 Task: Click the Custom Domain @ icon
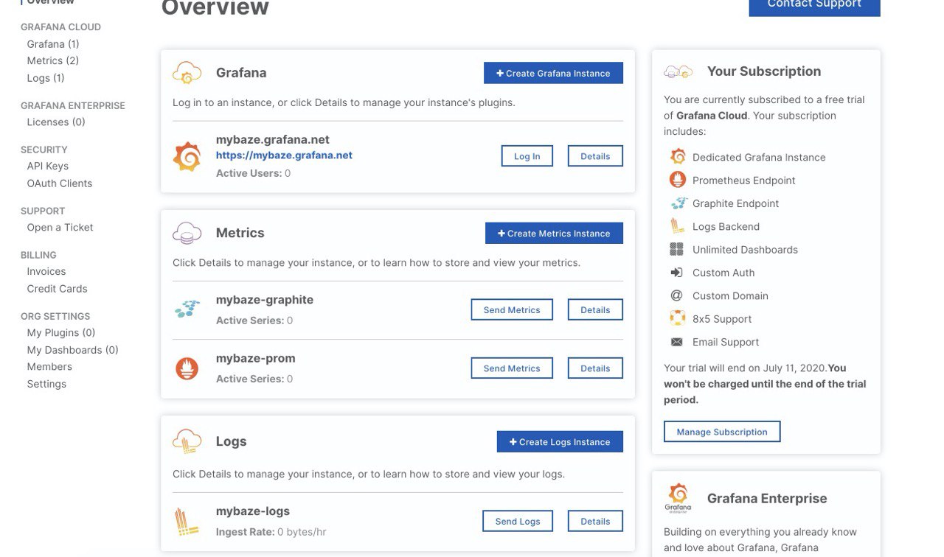point(676,295)
